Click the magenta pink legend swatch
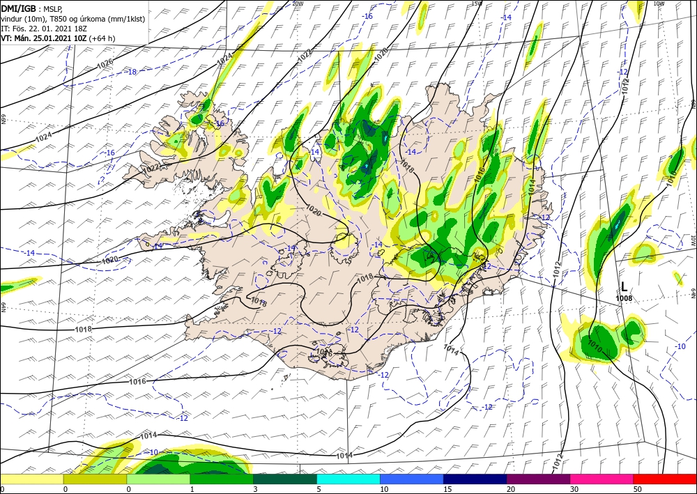697x494 pixels. pos(602,479)
